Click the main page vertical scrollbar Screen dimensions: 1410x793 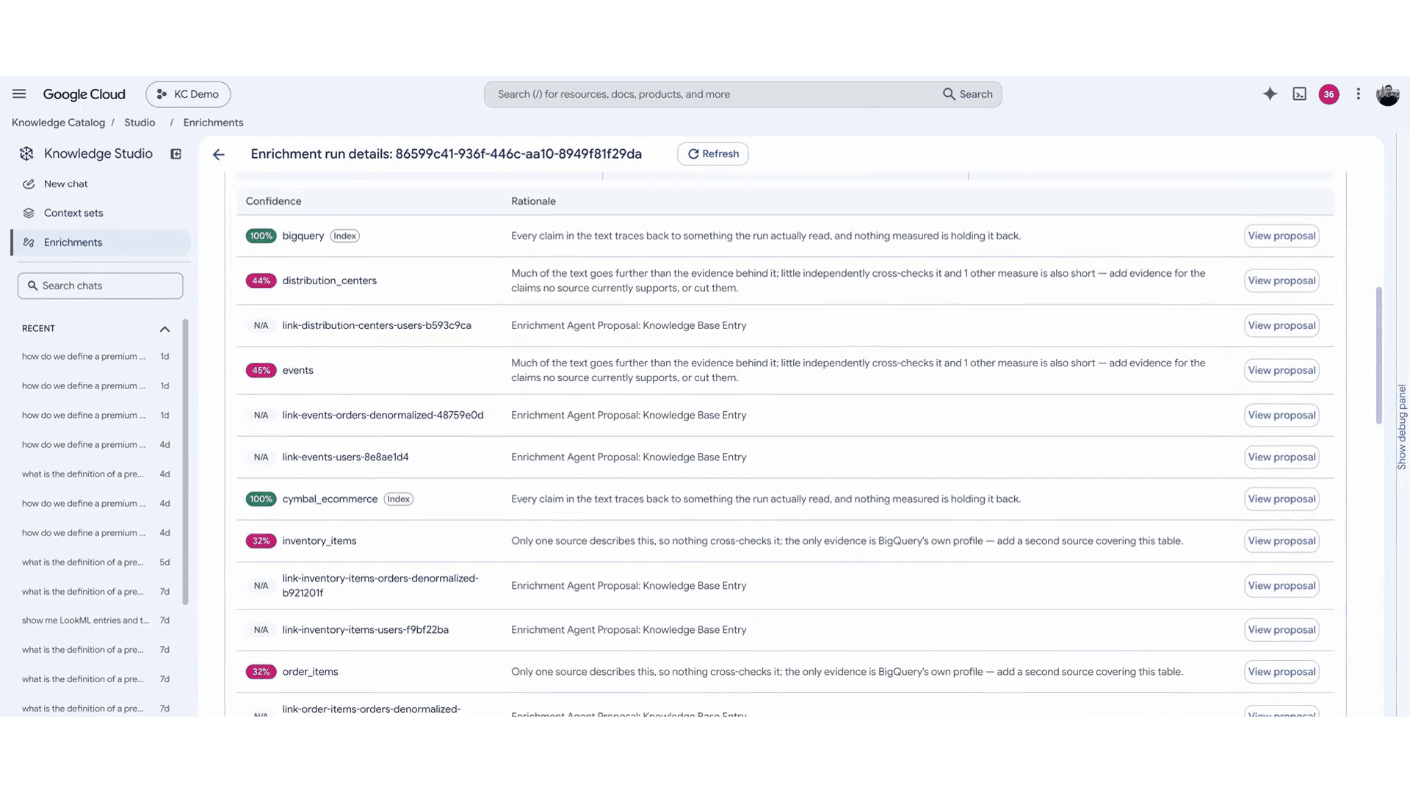pos(1379,355)
